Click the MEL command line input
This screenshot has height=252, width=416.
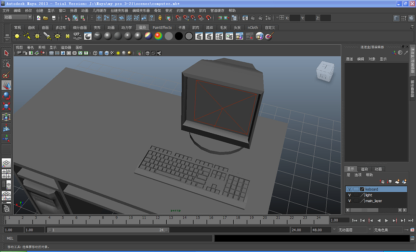(115, 238)
